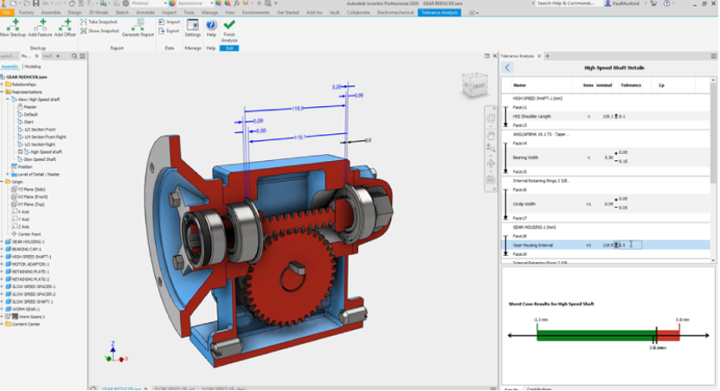Select the Assembly browser mode link
Screen dimensions: 720x391
(x=10, y=67)
